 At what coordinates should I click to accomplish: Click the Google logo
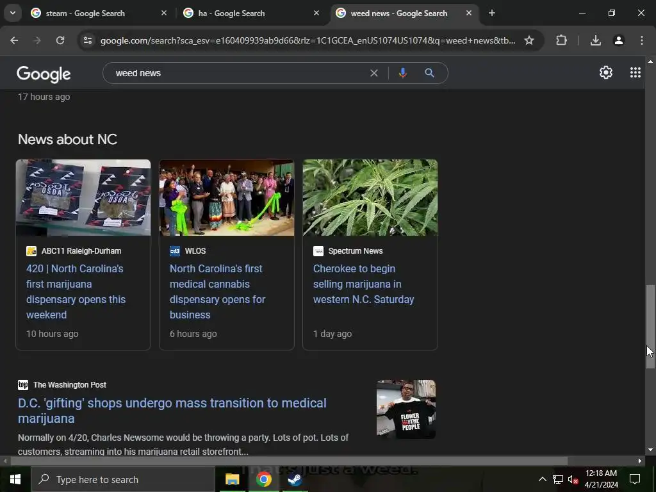44,74
